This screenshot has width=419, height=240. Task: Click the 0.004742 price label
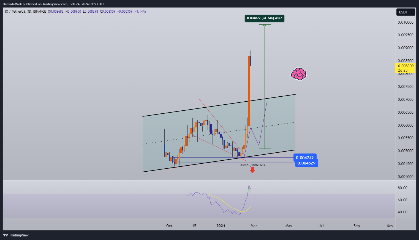[x=305, y=158]
